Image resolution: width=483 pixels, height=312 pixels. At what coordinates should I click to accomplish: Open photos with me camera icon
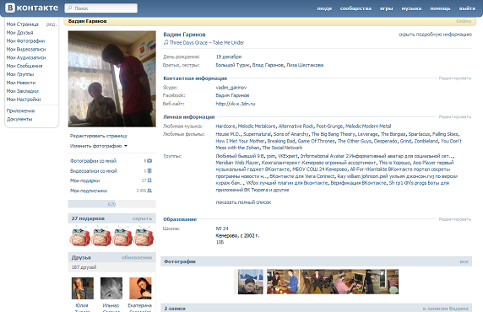tap(149, 160)
